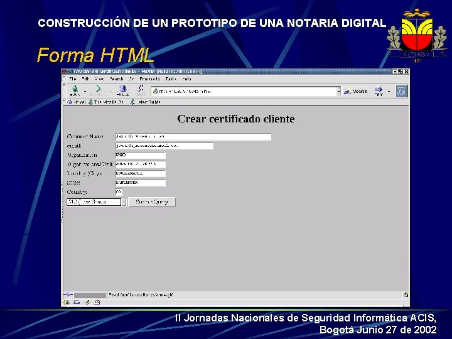Open the Forward button history dropdown arrow
Image resolution: width=452 pixels, height=339 pixels.
[x=111, y=92]
